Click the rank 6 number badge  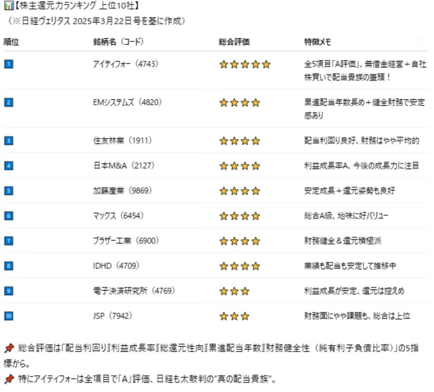coord(9,216)
